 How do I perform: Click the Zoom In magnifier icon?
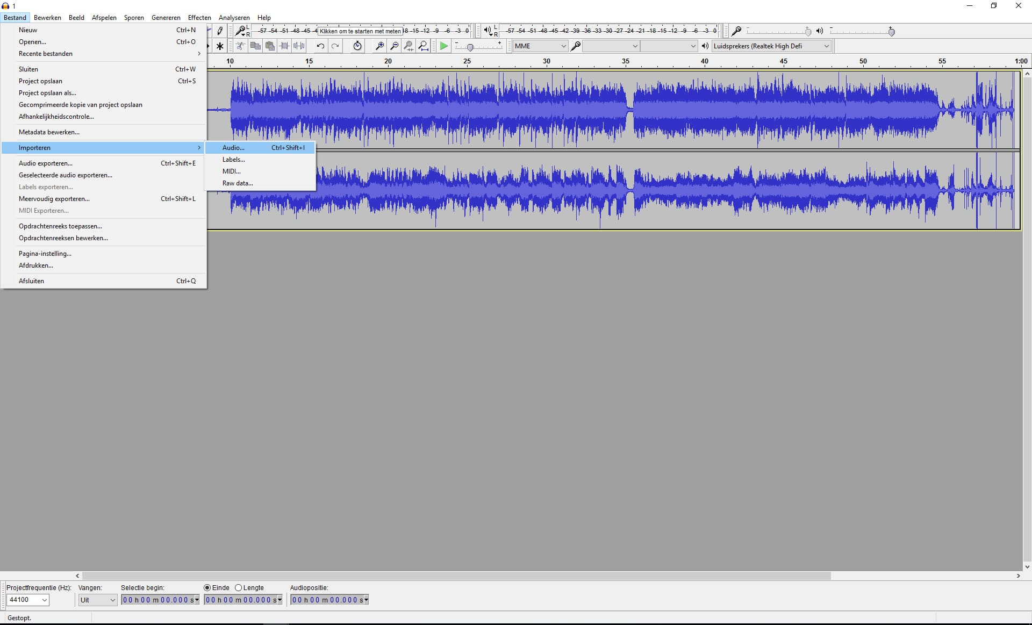(379, 46)
